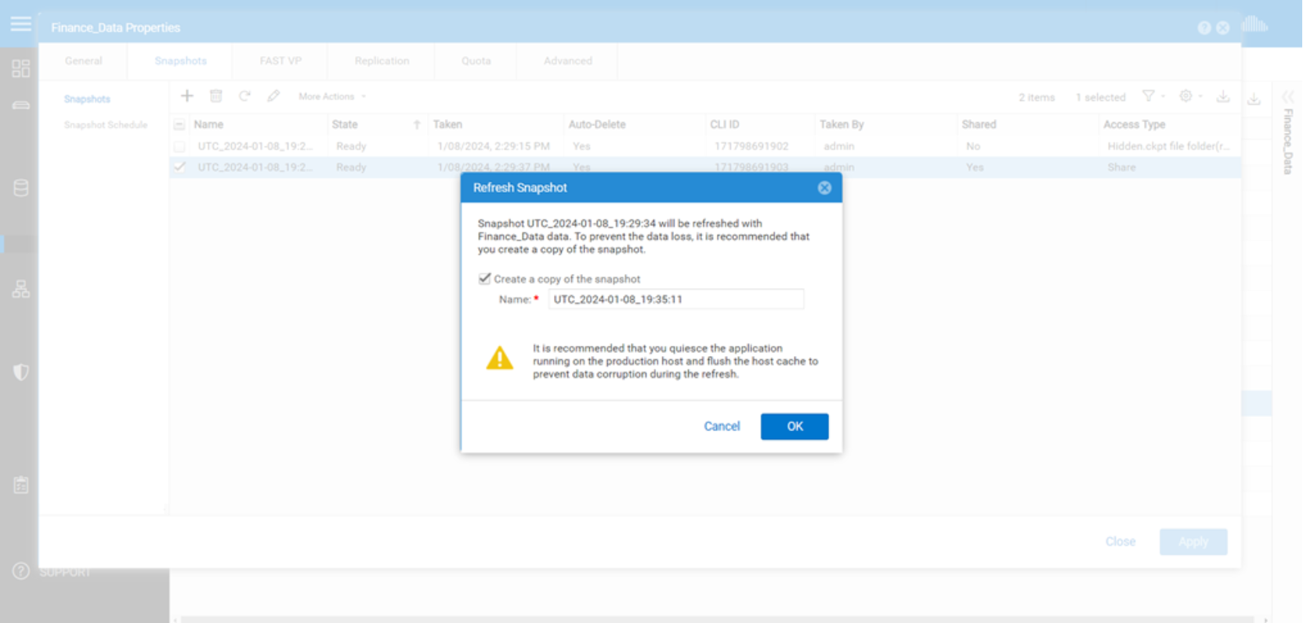This screenshot has width=1303, height=623.
Task: Add a new snapshot with plus icon
Action: (187, 95)
